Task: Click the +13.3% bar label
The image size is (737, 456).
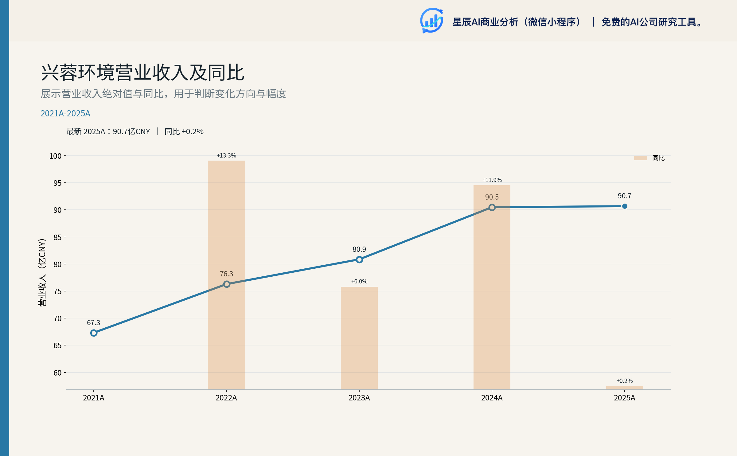Action: point(226,155)
